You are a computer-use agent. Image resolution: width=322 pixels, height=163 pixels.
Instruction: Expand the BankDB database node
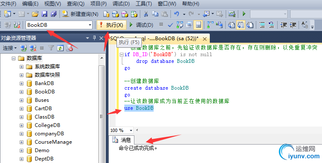pyautogui.click(x=21, y=84)
